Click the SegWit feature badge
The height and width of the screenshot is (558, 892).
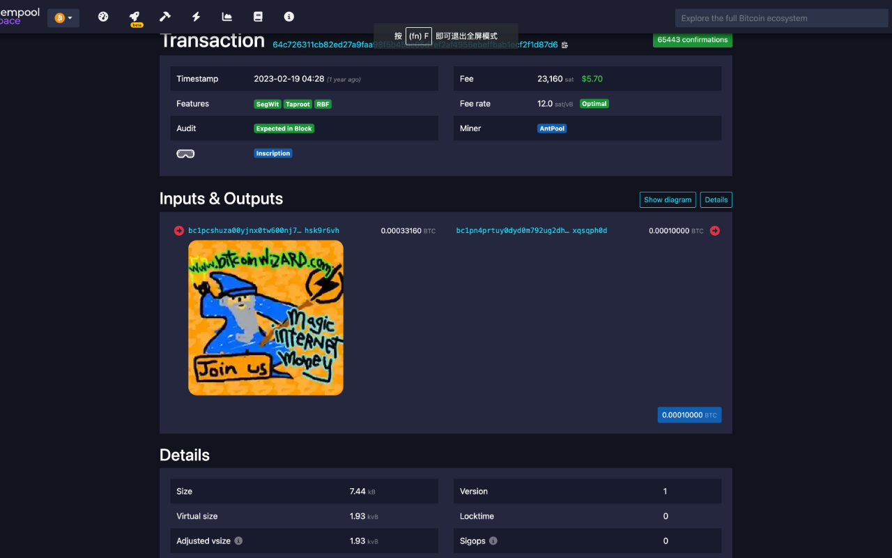pos(268,104)
